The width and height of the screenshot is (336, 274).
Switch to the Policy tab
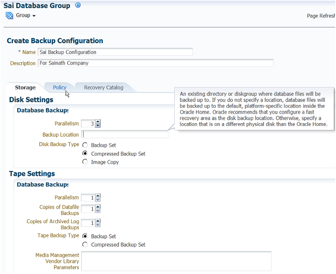click(60, 87)
